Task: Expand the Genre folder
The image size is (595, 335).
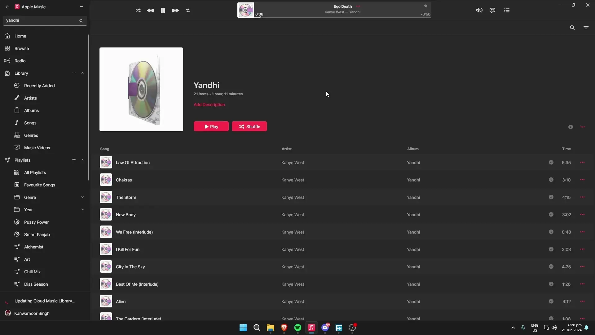Action: 83,197
